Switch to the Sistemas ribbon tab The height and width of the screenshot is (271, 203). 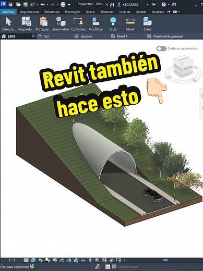pyautogui.click(x=107, y=12)
